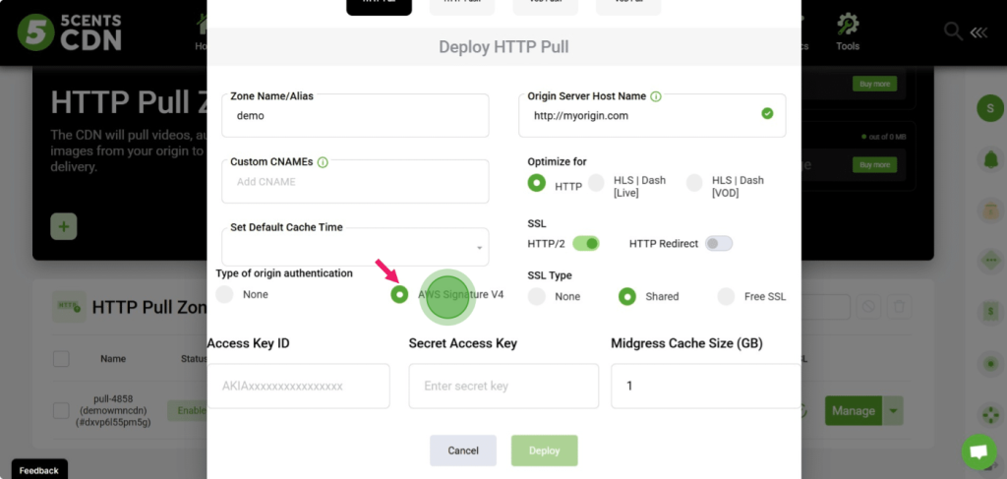Image resolution: width=1007 pixels, height=479 pixels.
Task: Click the search magnifier icon
Action: click(x=953, y=31)
